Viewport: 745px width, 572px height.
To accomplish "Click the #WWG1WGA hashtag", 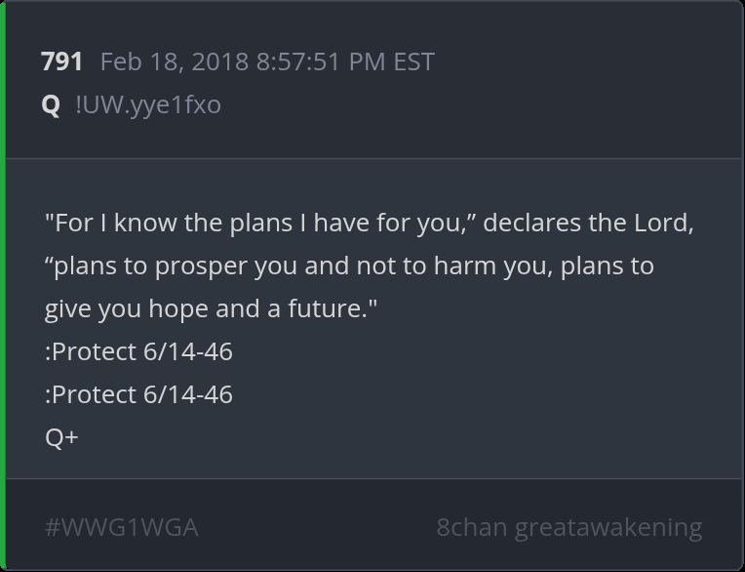I will [x=121, y=527].
